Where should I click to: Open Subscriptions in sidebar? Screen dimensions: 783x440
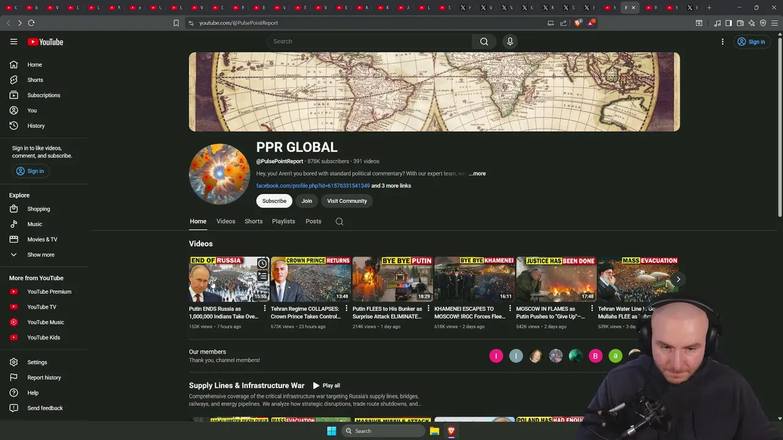click(x=44, y=95)
